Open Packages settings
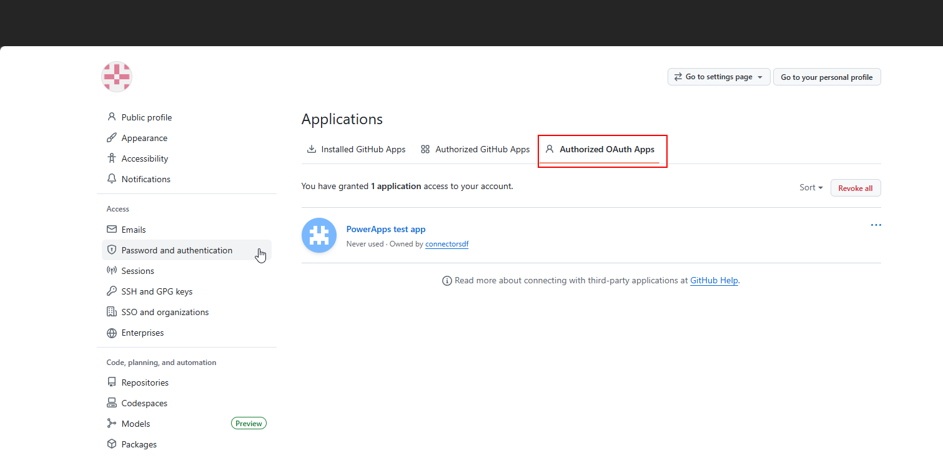943x458 pixels. pos(187,444)
